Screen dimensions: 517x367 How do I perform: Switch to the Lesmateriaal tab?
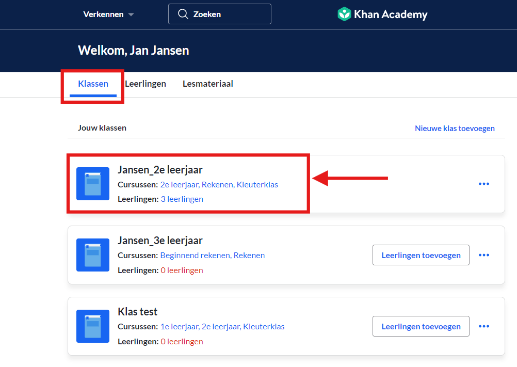click(x=208, y=84)
